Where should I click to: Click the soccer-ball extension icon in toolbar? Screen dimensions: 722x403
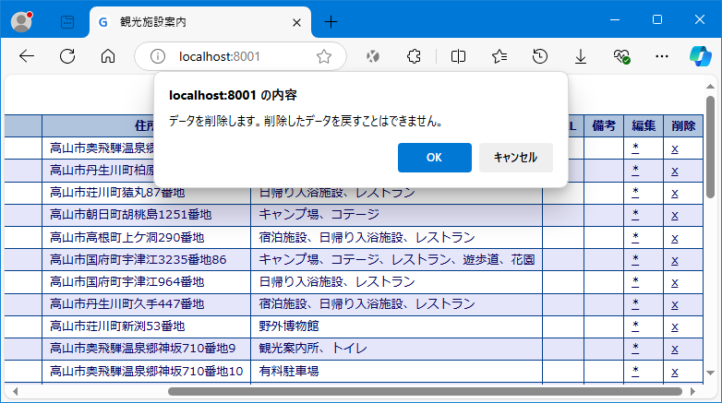pyautogui.click(x=372, y=56)
